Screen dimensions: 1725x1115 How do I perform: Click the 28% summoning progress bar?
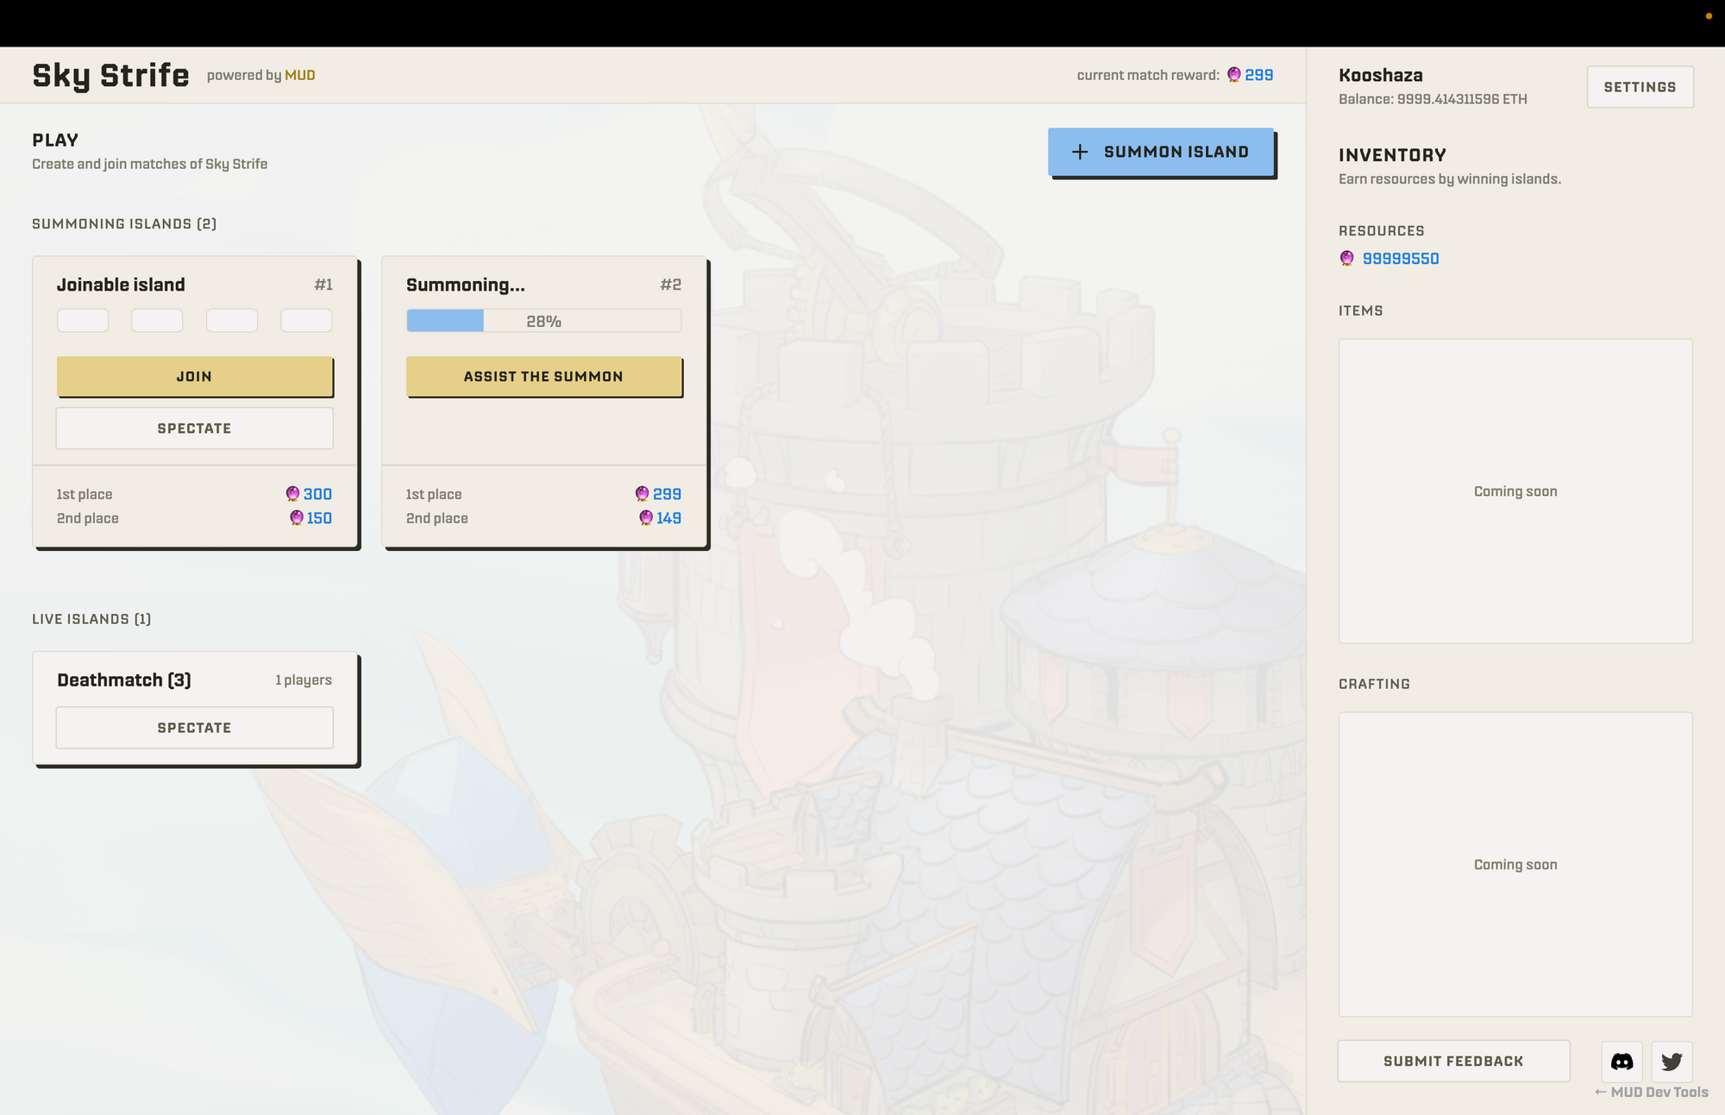point(544,321)
